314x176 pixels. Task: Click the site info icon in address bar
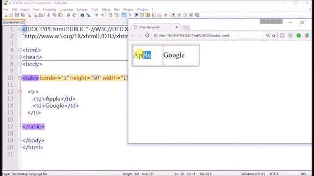coord(156,36)
